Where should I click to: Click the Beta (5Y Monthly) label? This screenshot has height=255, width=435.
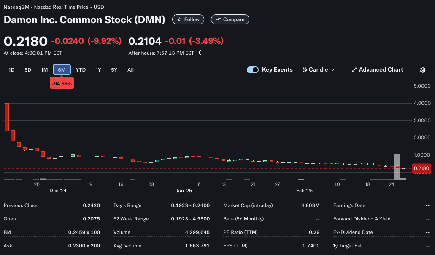click(243, 219)
